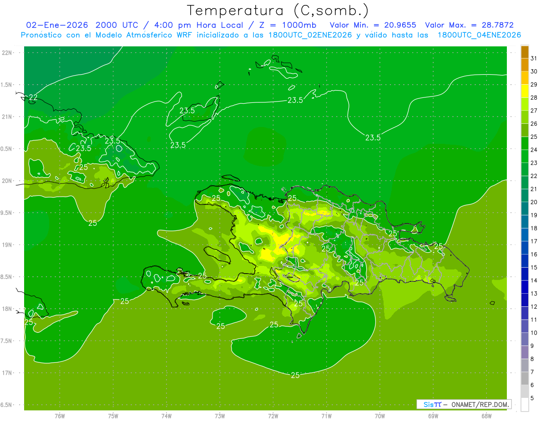This screenshot has width=546, height=422.
Task: Click the '1.5N' latitude tick label
Action: pyautogui.click(x=7, y=85)
